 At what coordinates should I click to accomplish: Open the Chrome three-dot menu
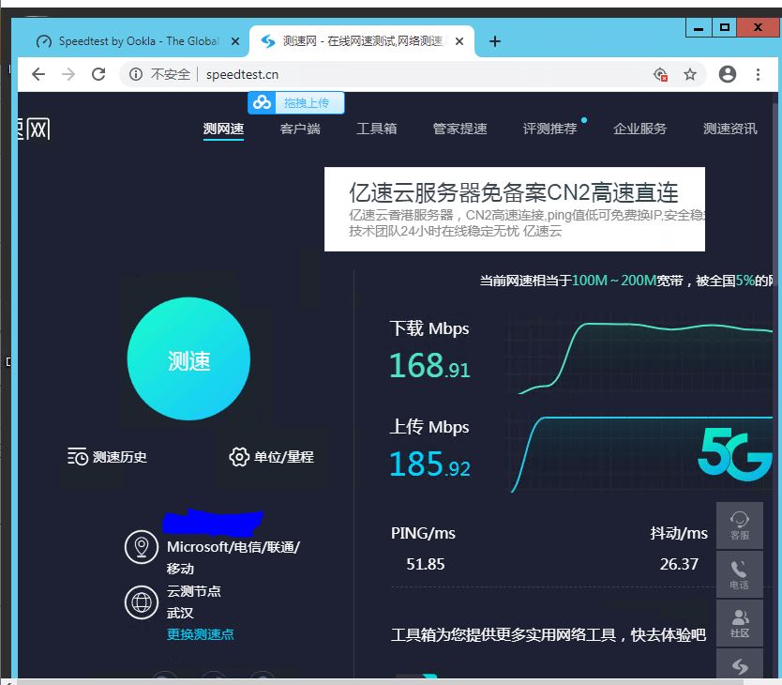(x=758, y=74)
